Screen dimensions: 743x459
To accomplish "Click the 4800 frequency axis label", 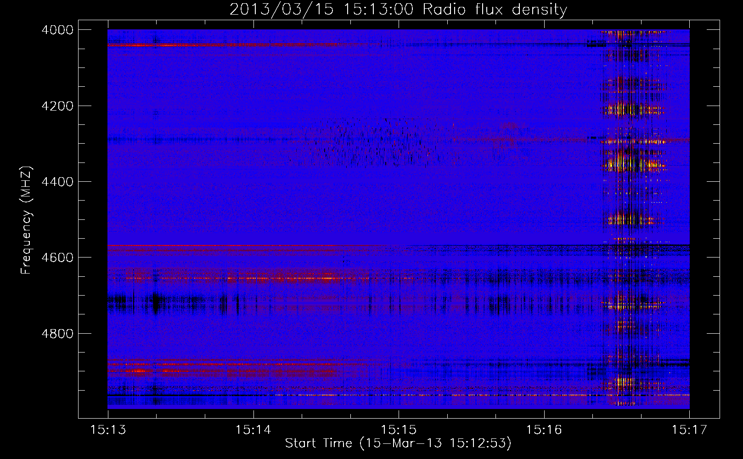I will (x=57, y=333).
